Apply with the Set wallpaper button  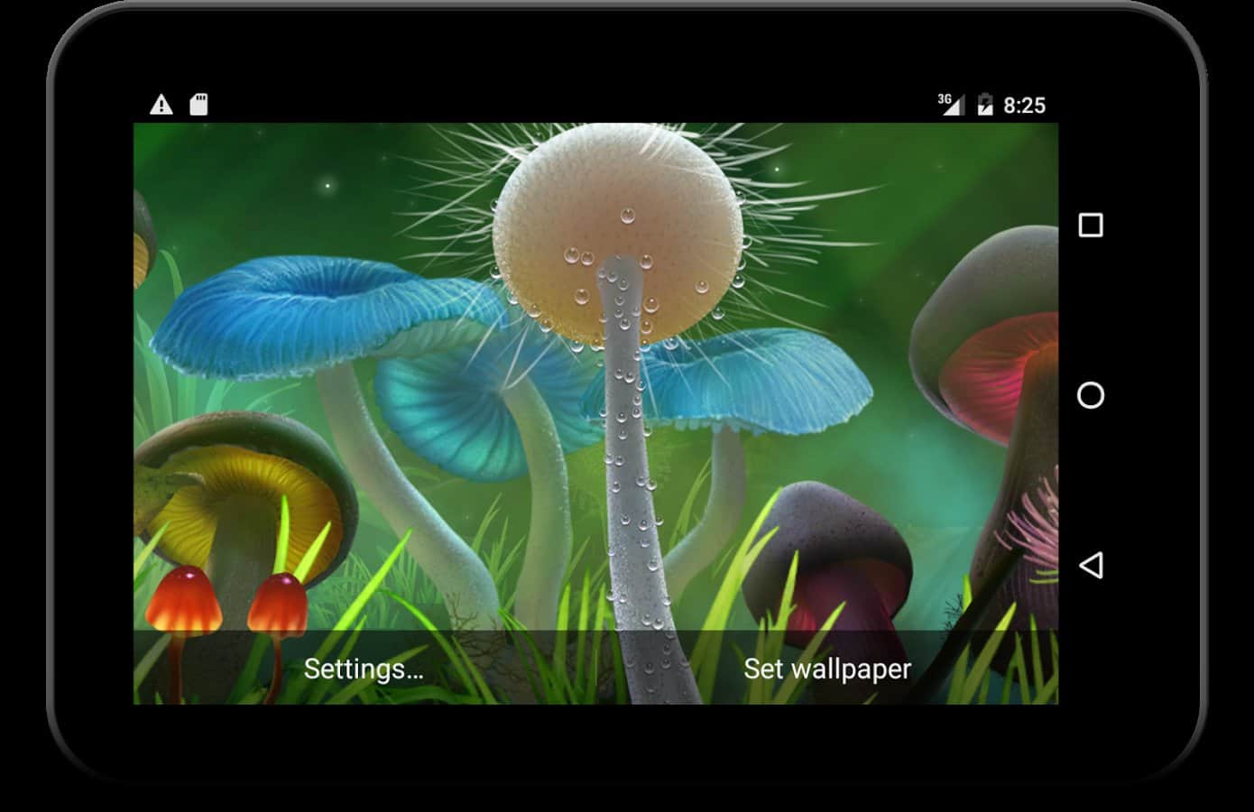click(x=827, y=669)
